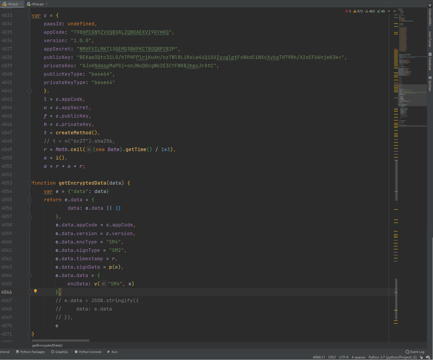Viewport: 433px width, 360px height.
Task: Change the CRLF line separator
Action: point(332,357)
